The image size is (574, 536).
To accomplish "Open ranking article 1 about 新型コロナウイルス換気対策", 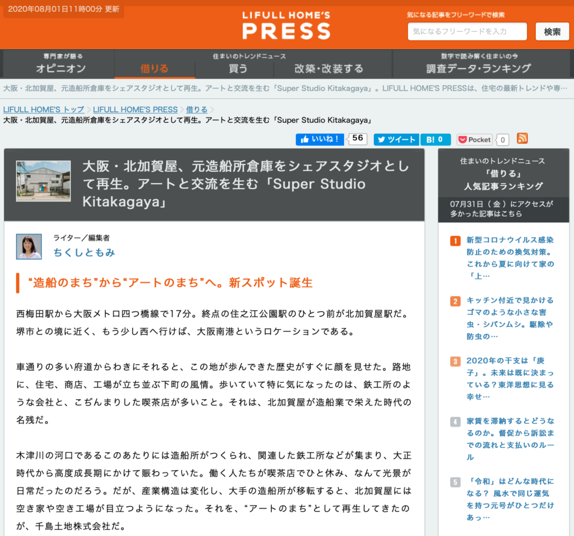I will click(x=510, y=258).
